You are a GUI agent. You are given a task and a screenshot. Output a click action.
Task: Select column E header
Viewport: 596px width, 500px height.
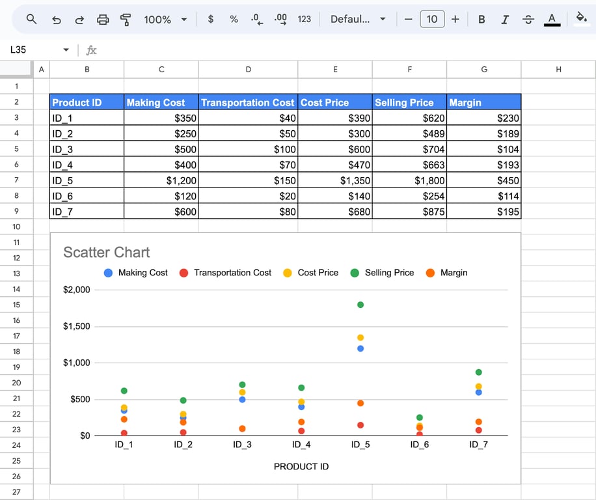pyautogui.click(x=335, y=70)
